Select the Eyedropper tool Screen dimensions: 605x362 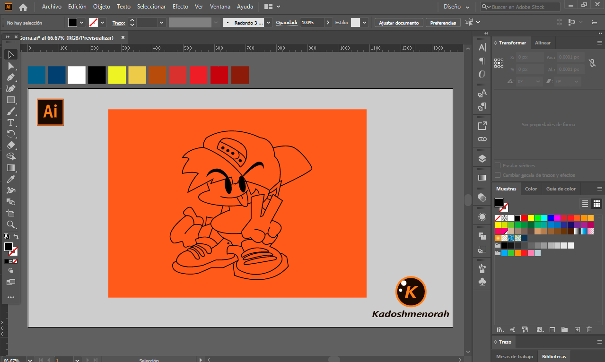(11, 179)
